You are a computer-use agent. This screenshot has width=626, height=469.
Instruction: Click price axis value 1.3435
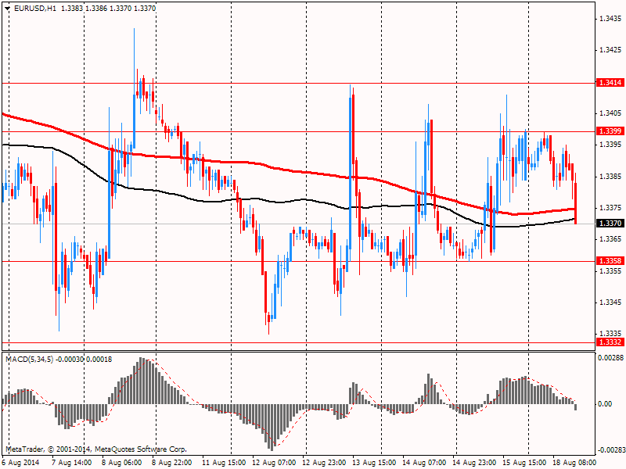pos(610,19)
